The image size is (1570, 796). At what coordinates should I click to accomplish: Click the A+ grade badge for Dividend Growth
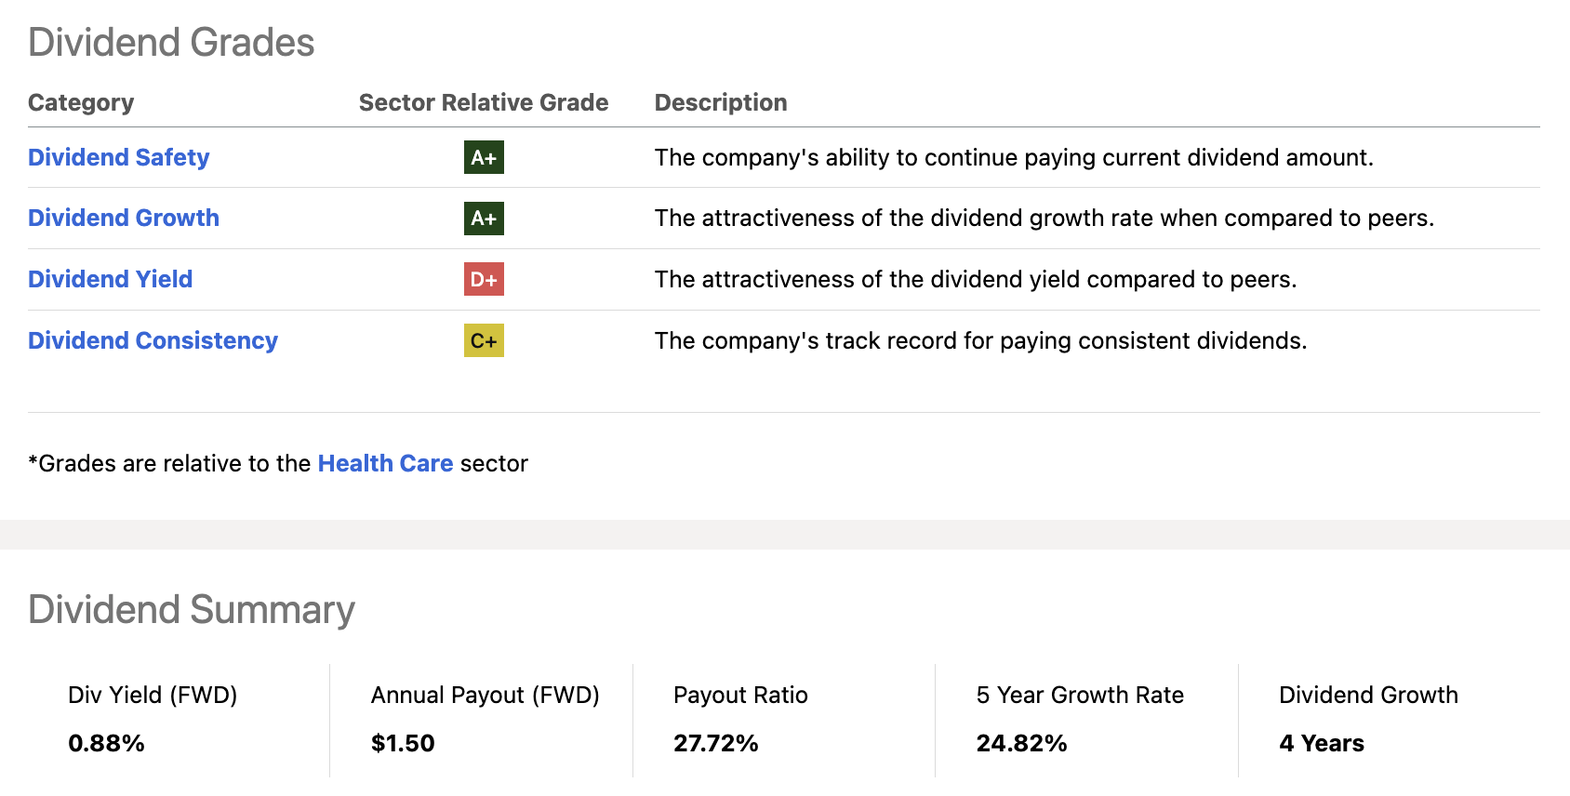point(484,219)
